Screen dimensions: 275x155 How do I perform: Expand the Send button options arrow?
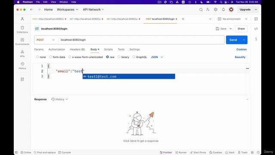click(244, 40)
